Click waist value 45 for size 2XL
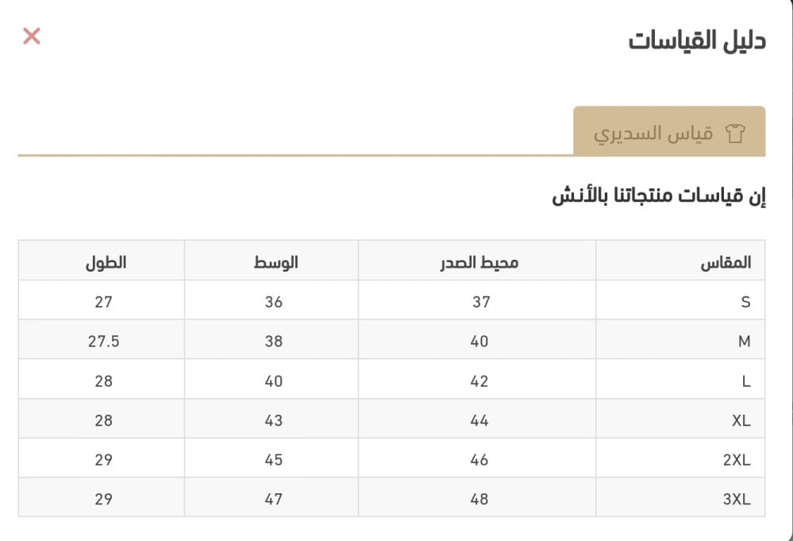Image resolution: width=793 pixels, height=541 pixels. pos(273,460)
